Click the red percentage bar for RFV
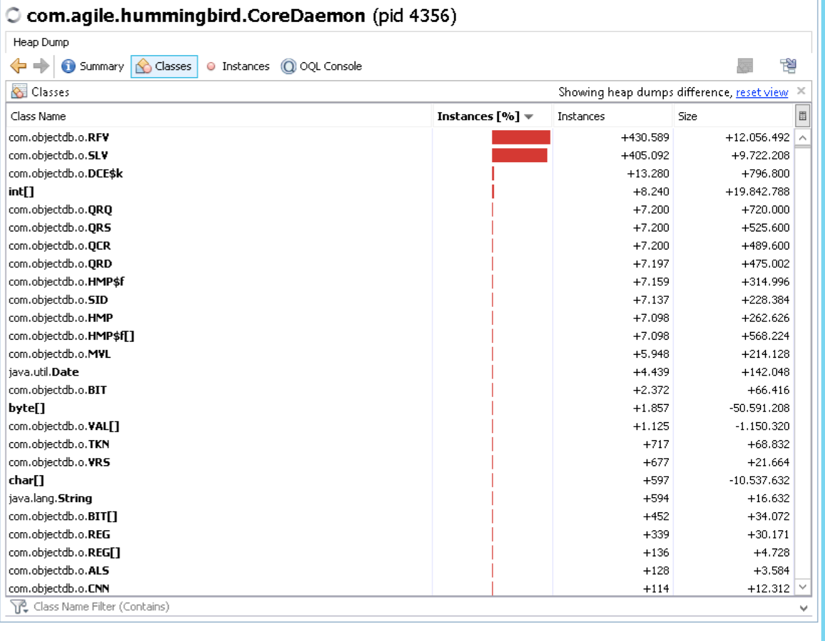 521,137
